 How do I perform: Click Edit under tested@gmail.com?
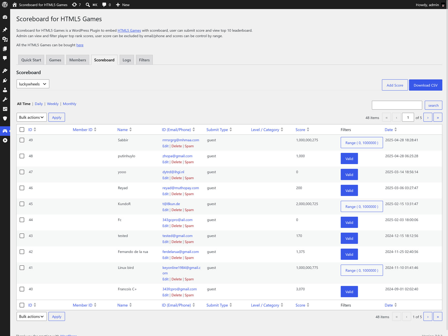pyautogui.click(x=165, y=242)
